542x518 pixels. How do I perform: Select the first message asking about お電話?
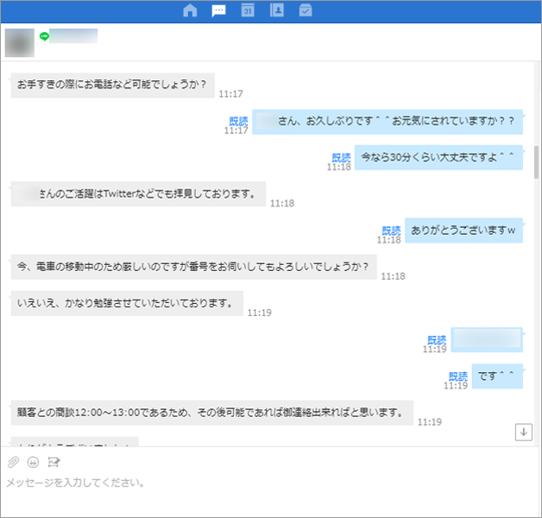[x=112, y=85]
